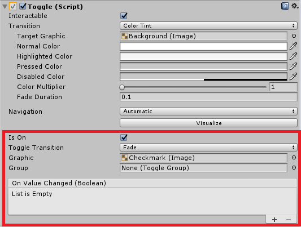
Task: Open object picker for Group field
Action: (294, 168)
